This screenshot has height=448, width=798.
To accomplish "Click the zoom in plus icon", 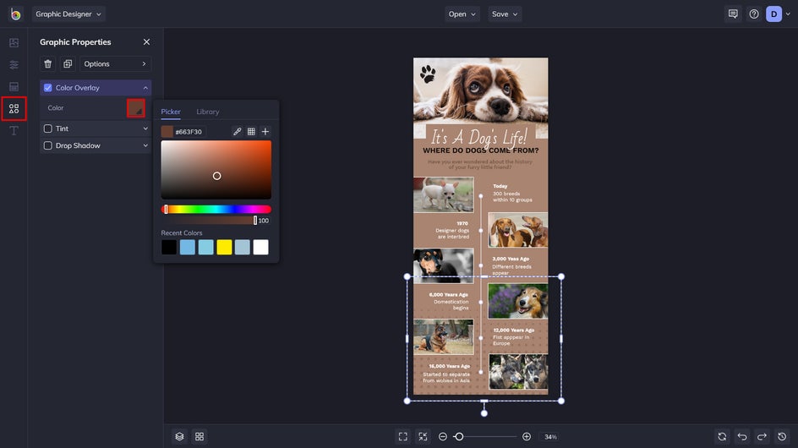I will click(x=527, y=436).
